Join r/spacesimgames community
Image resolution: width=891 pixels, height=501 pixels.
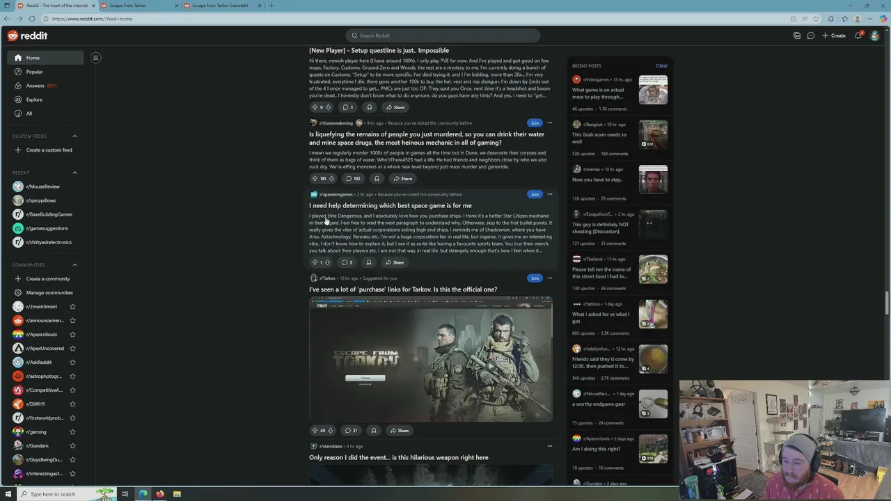click(535, 194)
